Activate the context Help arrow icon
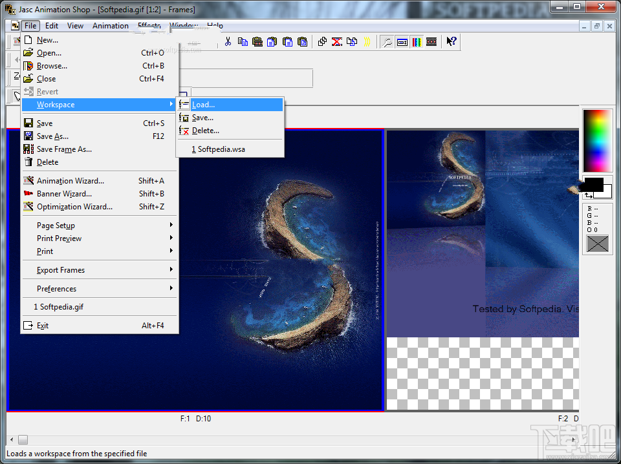The width and height of the screenshot is (621, 464). [x=451, y=41]
